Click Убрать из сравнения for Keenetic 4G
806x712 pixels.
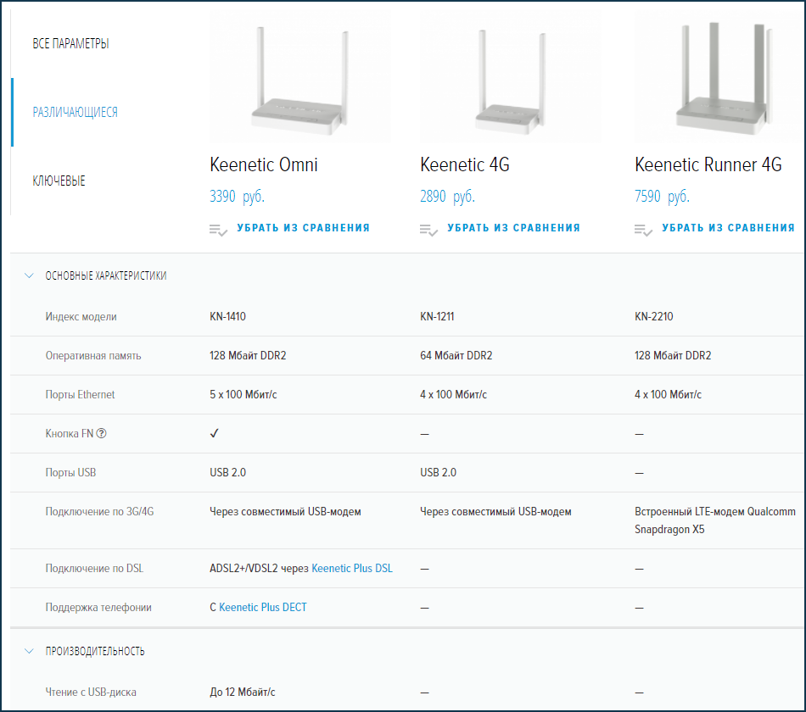[x=513, y=228]
